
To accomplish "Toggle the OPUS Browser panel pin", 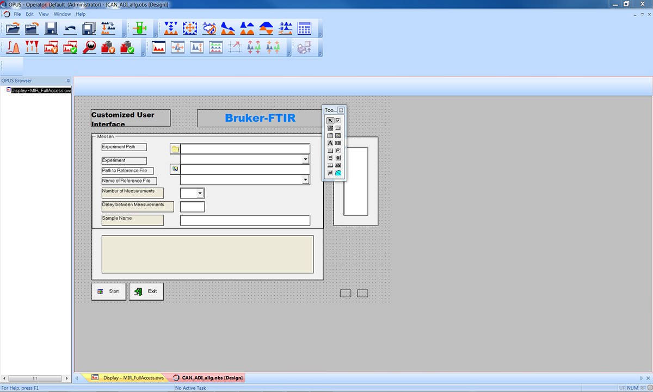I will 68,81.
